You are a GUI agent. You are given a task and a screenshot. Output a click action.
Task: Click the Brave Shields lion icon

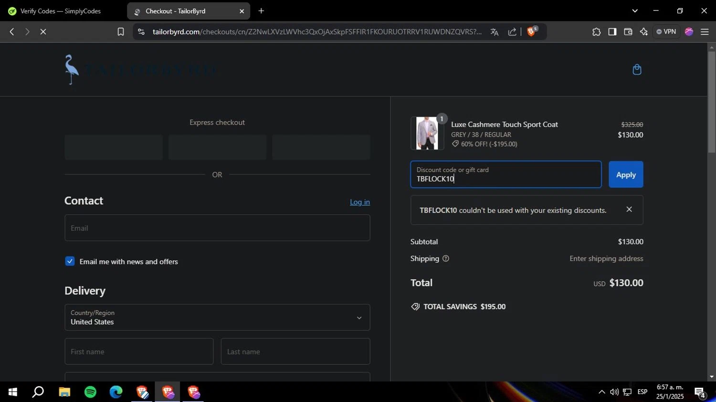(532, 31)
